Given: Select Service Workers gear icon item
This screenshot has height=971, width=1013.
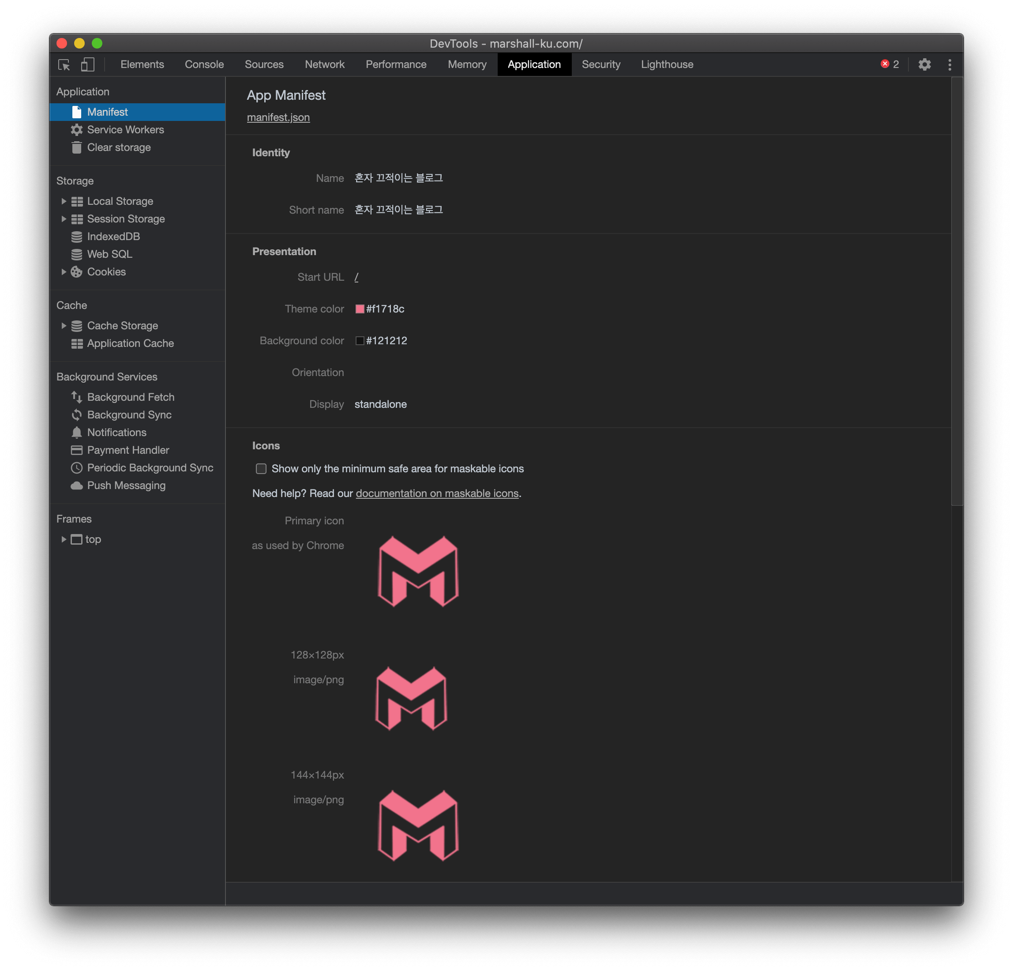Looking at the screenshot, I should pos(125,130).
